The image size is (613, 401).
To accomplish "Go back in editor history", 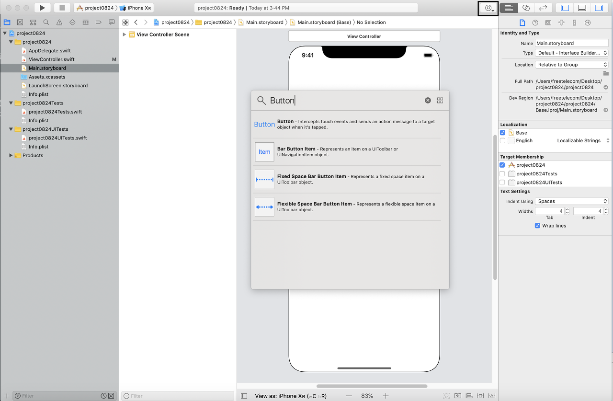I will point(136,23).
